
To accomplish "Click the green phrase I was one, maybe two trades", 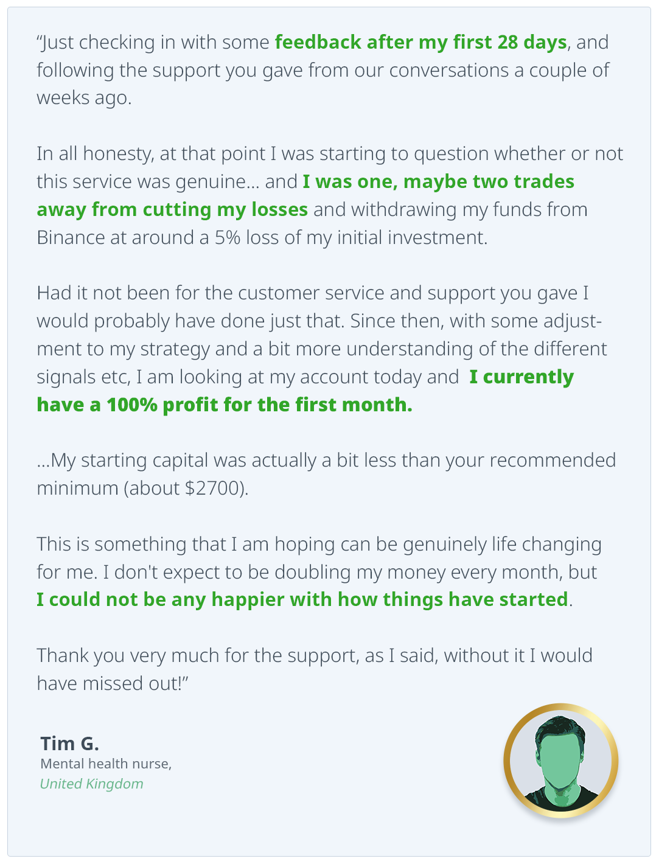I will click(x=438, y=181).
